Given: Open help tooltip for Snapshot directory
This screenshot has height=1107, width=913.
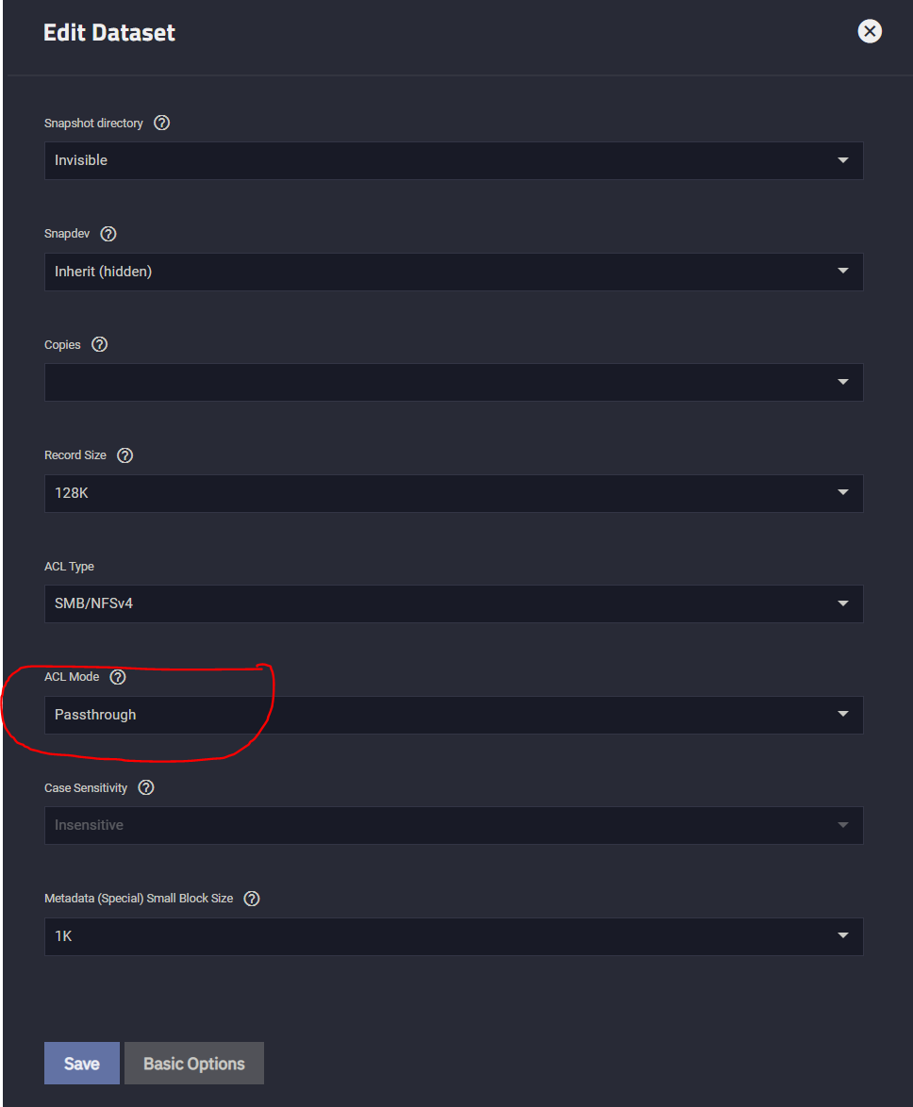Looking at the screenshot, I should 161,123.
